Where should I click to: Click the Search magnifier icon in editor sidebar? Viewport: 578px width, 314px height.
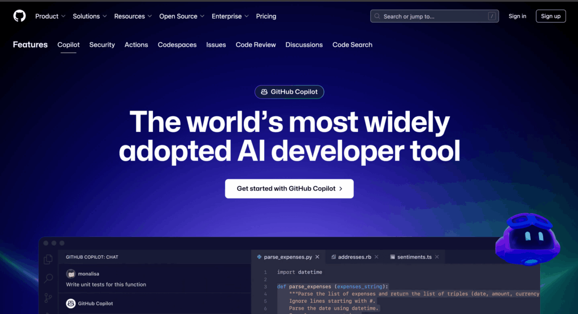[49, 278]
